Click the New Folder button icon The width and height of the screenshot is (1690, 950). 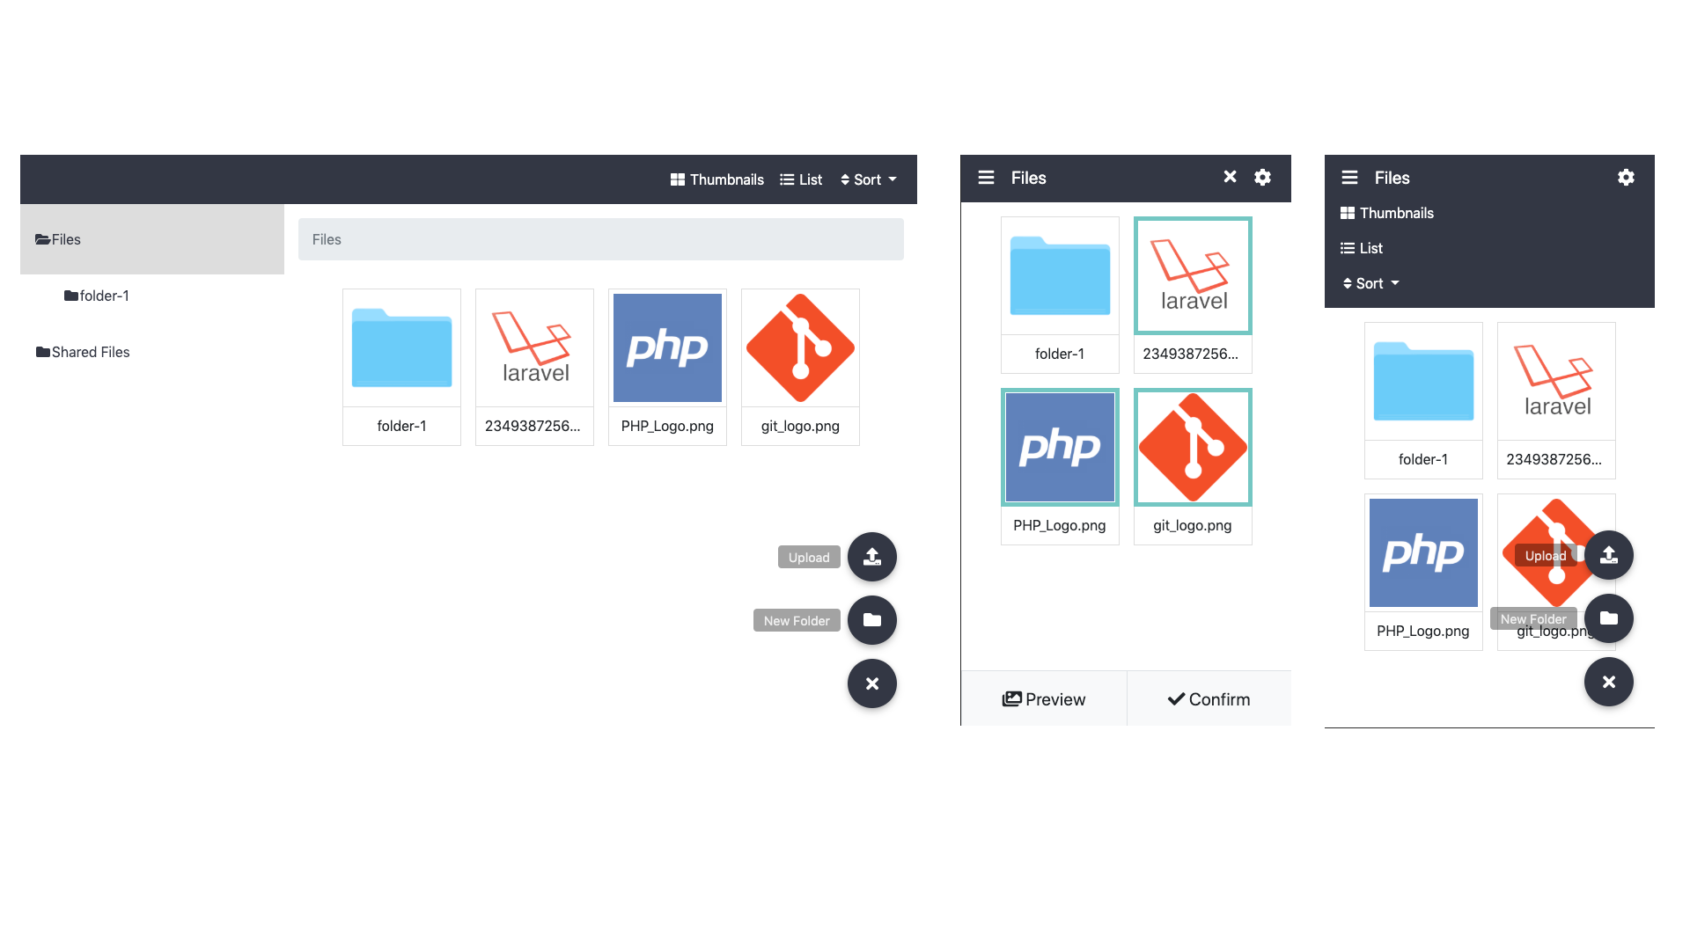(x=874, y=619)
